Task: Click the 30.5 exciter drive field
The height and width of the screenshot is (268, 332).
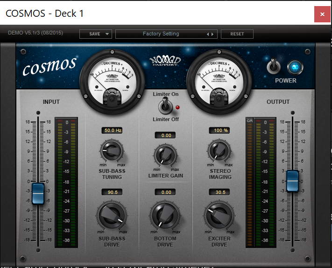Action: (219, 192)
